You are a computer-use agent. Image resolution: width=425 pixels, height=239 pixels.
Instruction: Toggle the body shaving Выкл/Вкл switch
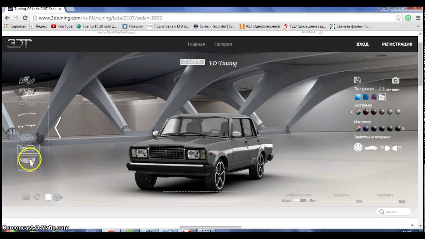pos(300,200)
